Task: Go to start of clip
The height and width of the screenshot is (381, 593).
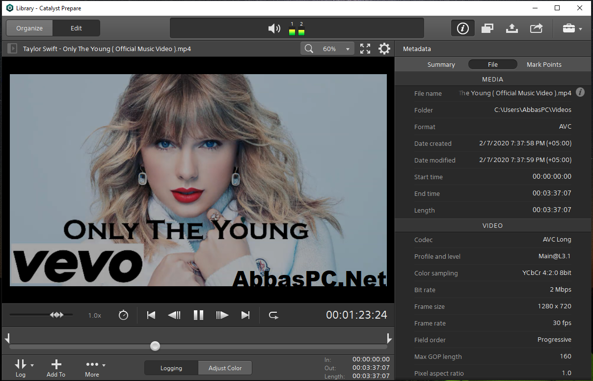Action: (151, 315)
